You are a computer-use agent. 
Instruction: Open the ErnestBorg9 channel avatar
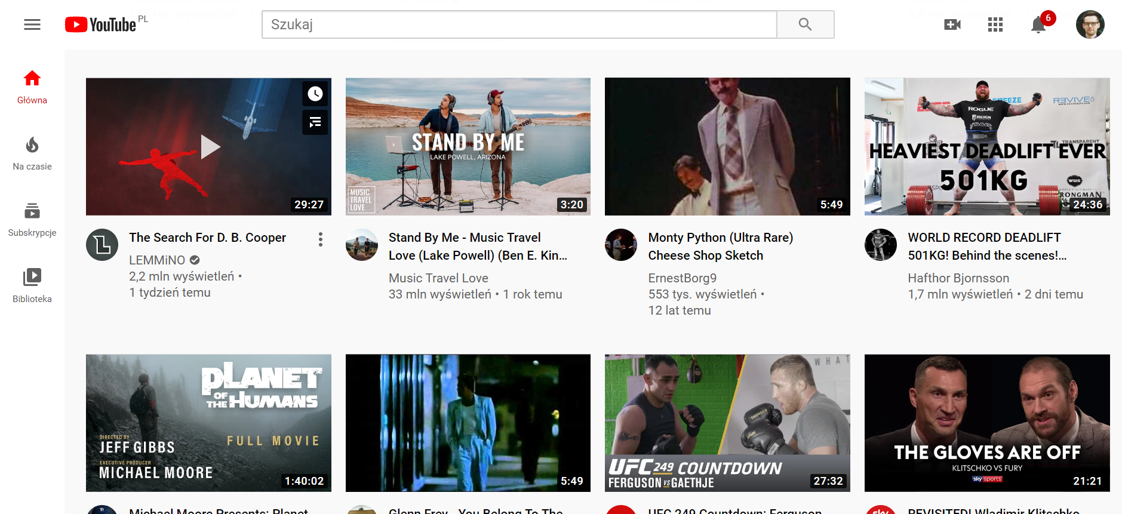coord(621,245)
